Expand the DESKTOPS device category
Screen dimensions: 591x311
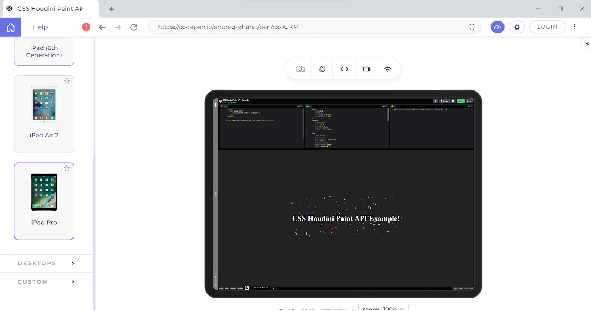click(47, 263)
